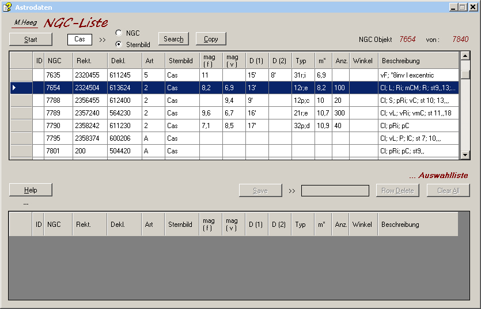This screenshot has width=481, height=309.
Task: Click cell with NGC number 7788
Action: coord(58,101)
